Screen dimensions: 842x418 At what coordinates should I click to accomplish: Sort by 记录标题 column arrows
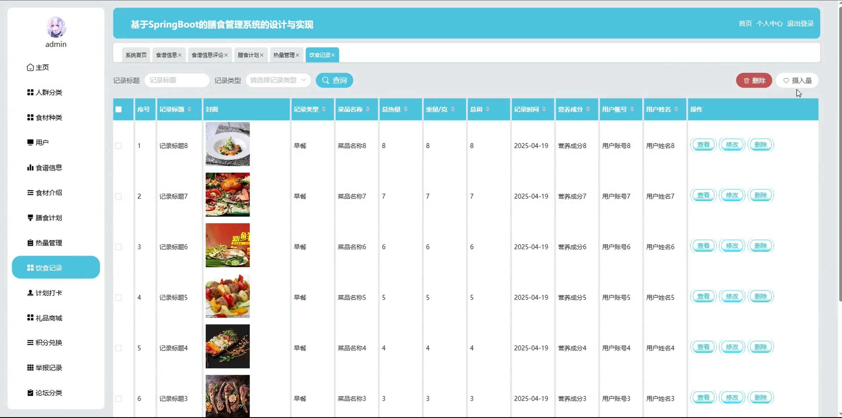[190, 109]
